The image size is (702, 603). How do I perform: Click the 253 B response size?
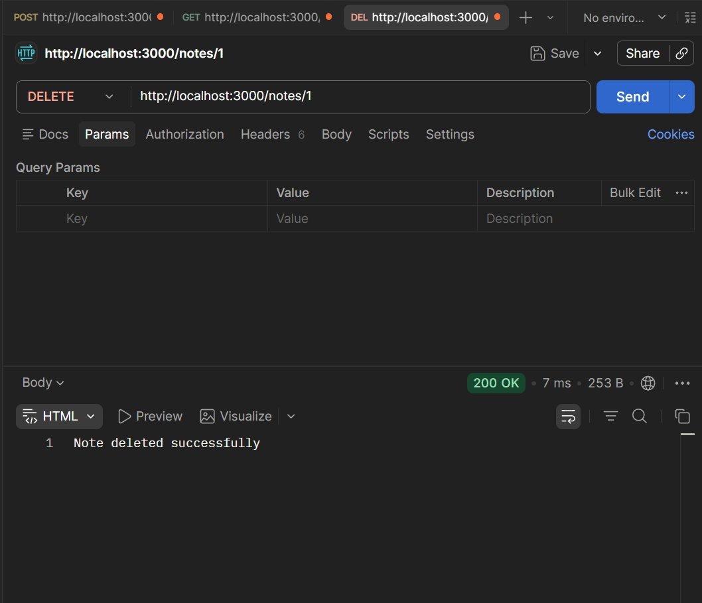click(605, 383)
